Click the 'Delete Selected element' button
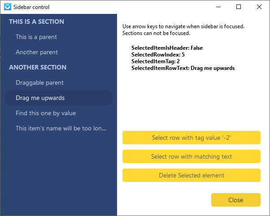 [x=192, y=175]
